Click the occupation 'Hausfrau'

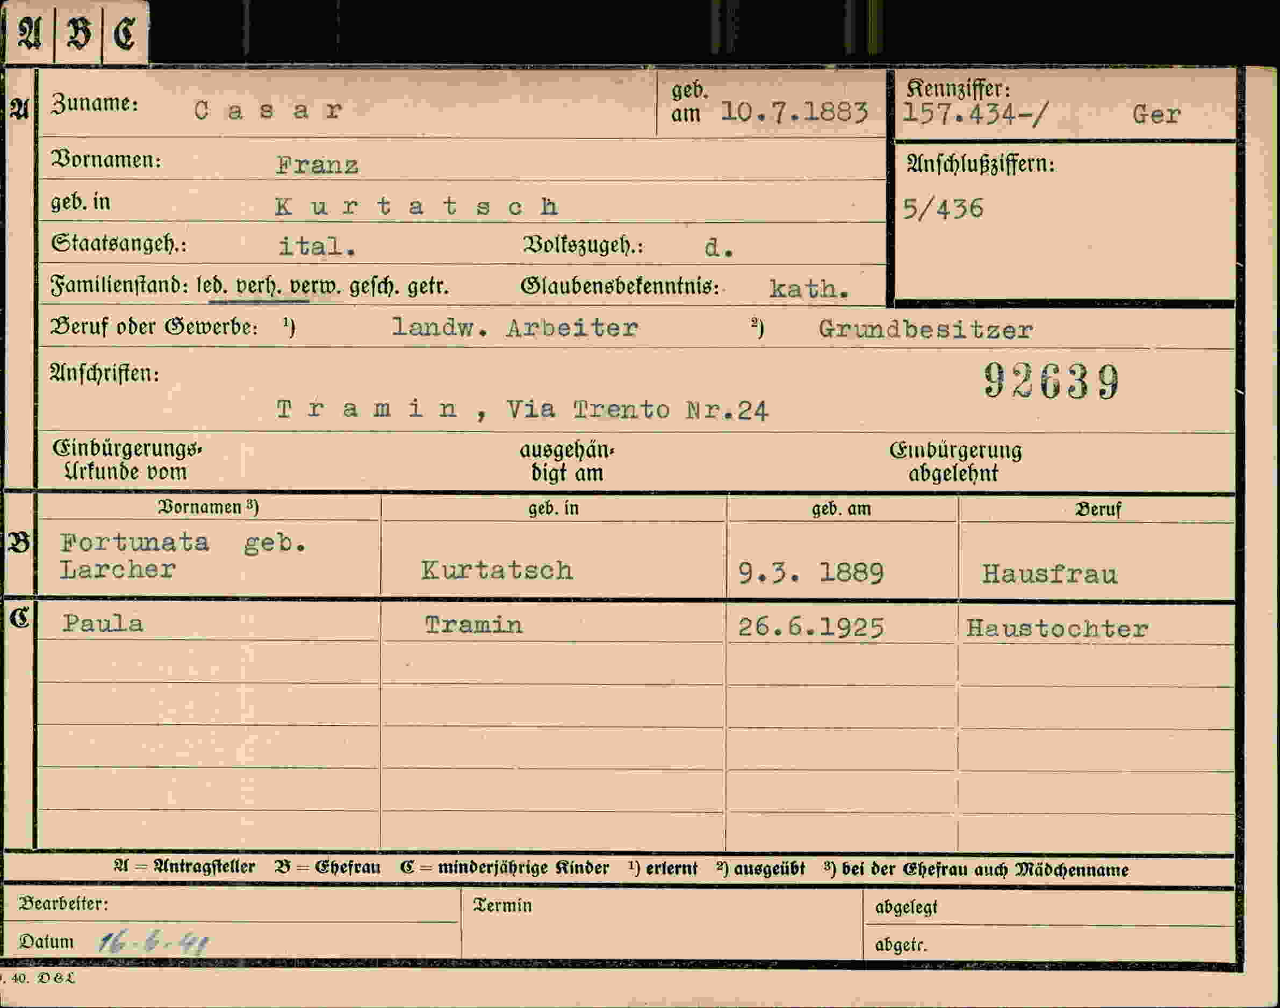1049,574
